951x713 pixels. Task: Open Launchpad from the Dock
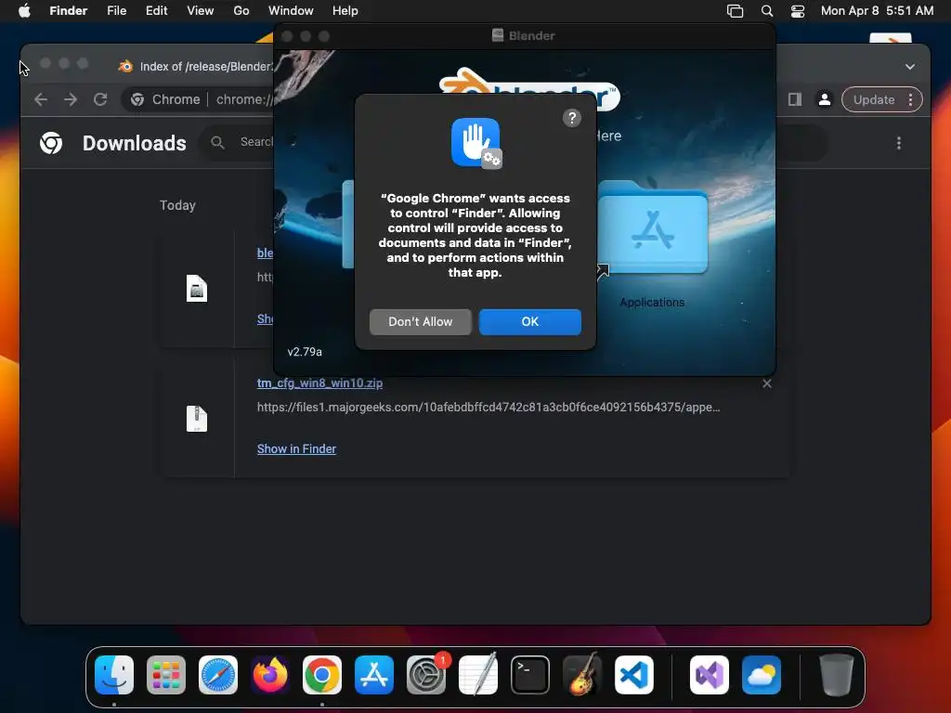(x=166, y=675)
